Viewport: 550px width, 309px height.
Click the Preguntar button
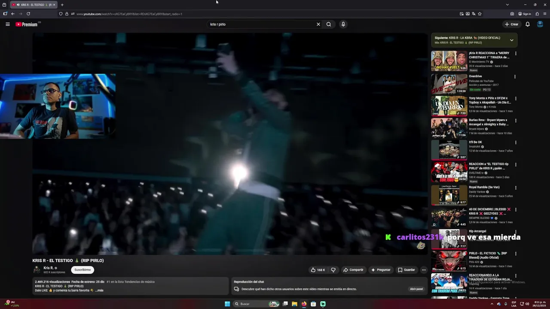(x=381, y=270)
